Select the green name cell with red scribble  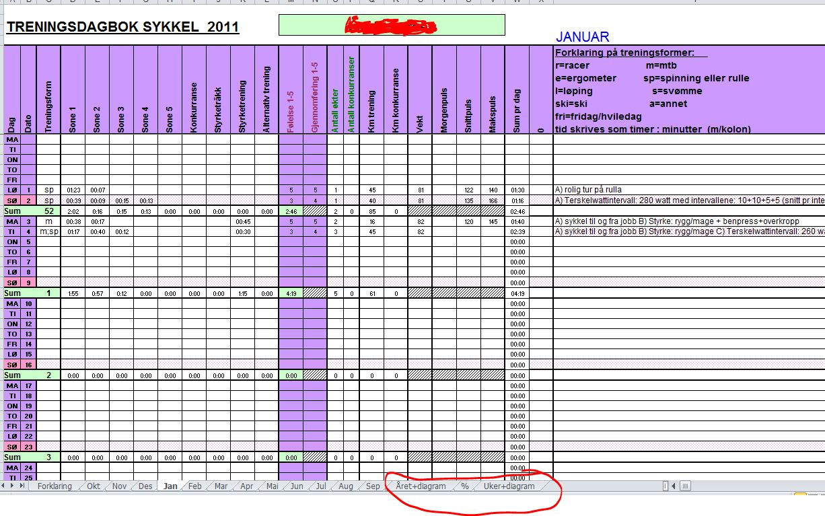click(x=391, y=25)
